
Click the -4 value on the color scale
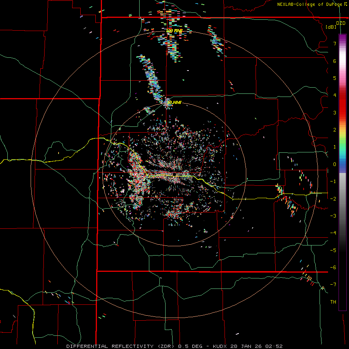333,233
